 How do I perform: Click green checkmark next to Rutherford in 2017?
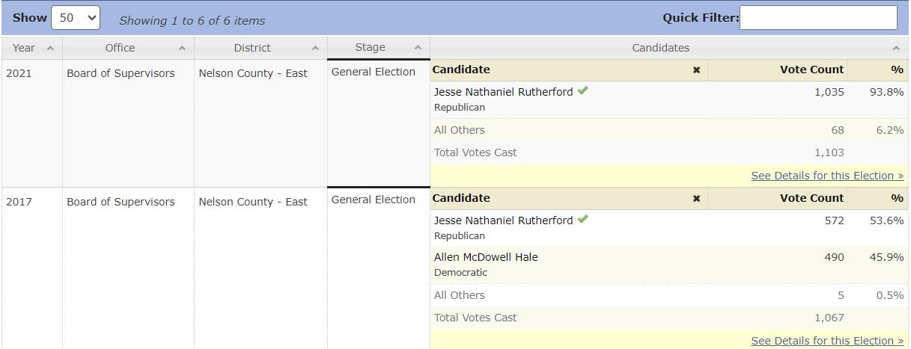point(582,220)
